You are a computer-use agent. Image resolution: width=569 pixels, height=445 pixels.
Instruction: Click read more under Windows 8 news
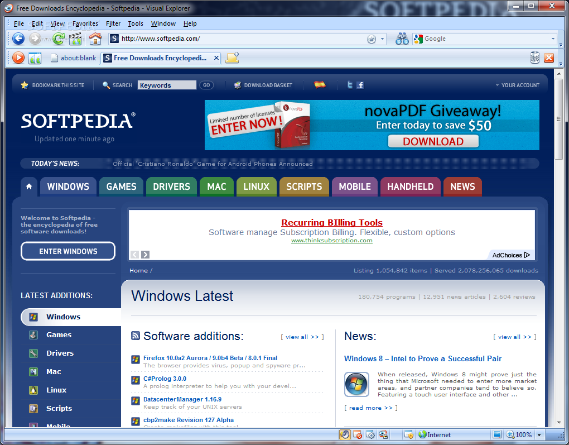371,408
